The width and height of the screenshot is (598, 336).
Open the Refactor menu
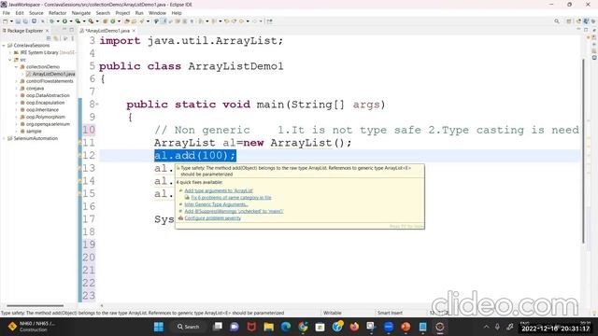[58, 13]
